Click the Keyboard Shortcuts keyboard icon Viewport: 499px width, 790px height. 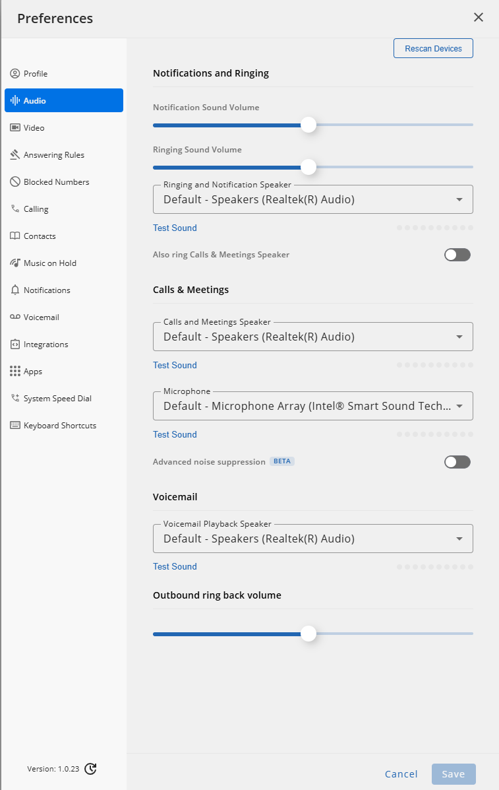pyautogui.click(x=15, y=425)
